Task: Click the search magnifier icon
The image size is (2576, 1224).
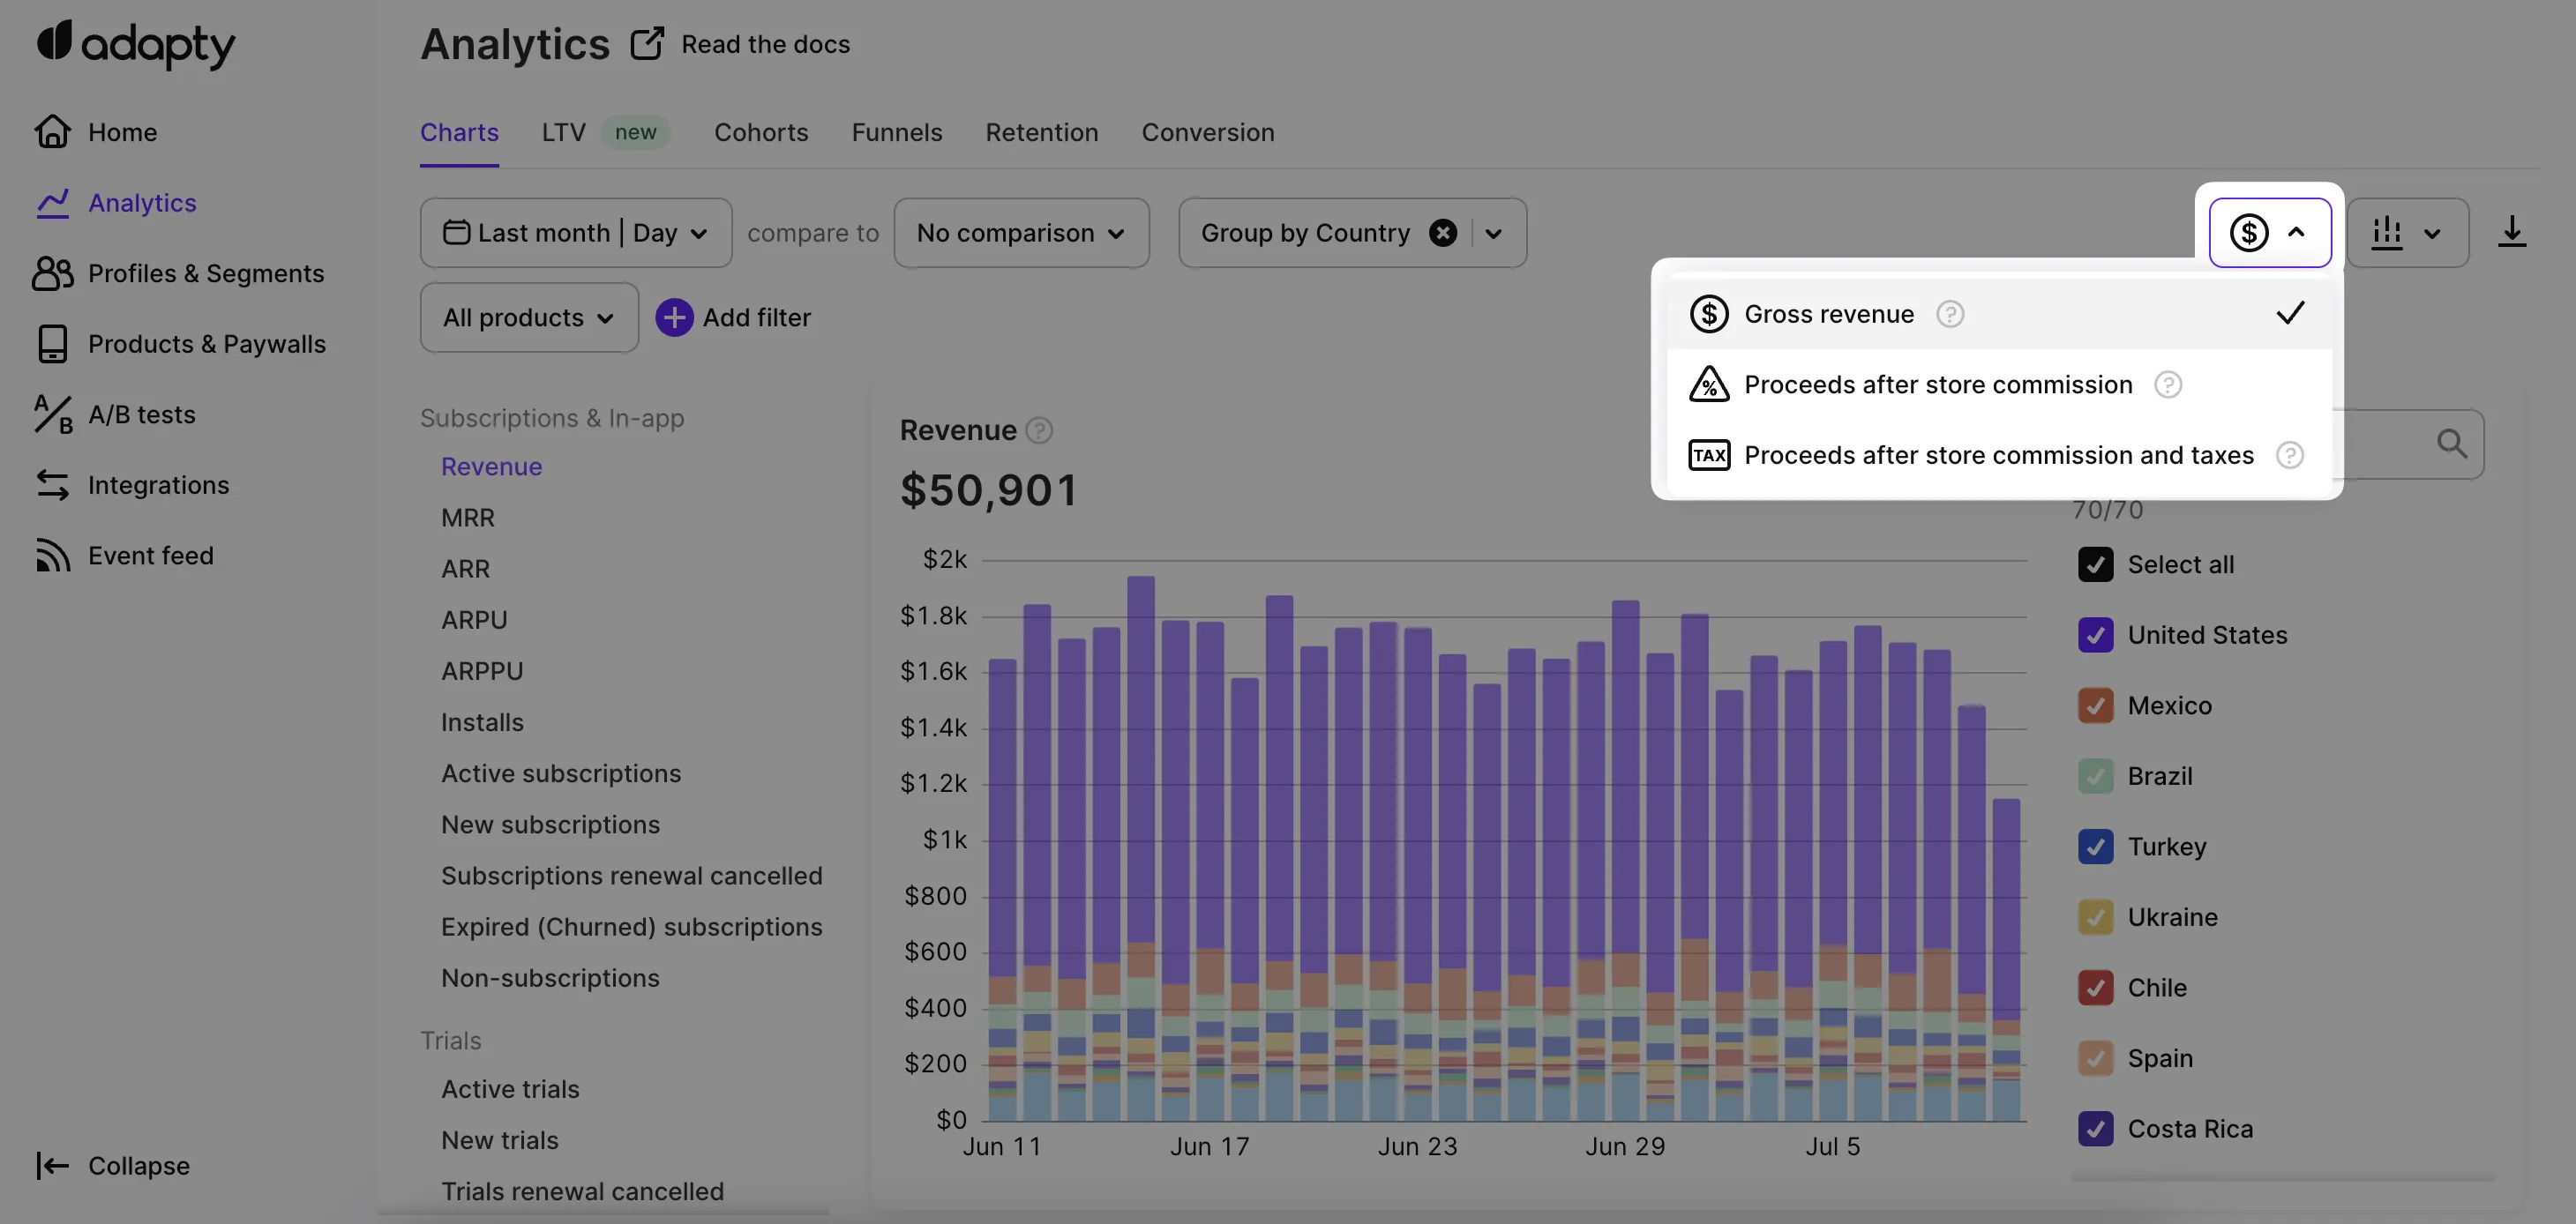Action: (x=2451, y=443)
